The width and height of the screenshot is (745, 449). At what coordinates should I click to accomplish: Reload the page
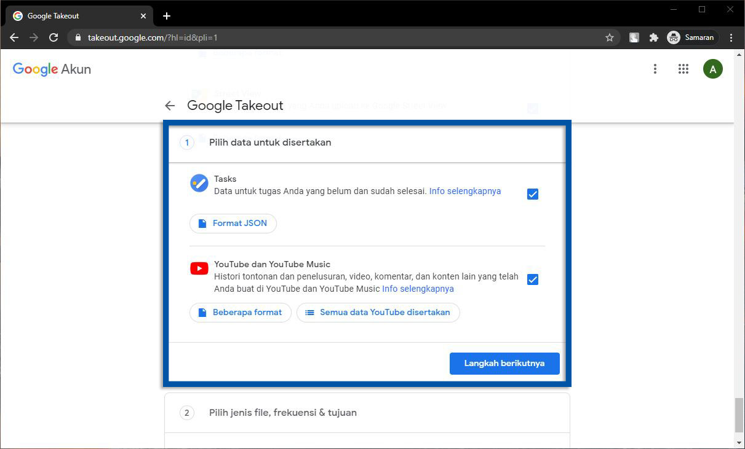pos(54,37)
